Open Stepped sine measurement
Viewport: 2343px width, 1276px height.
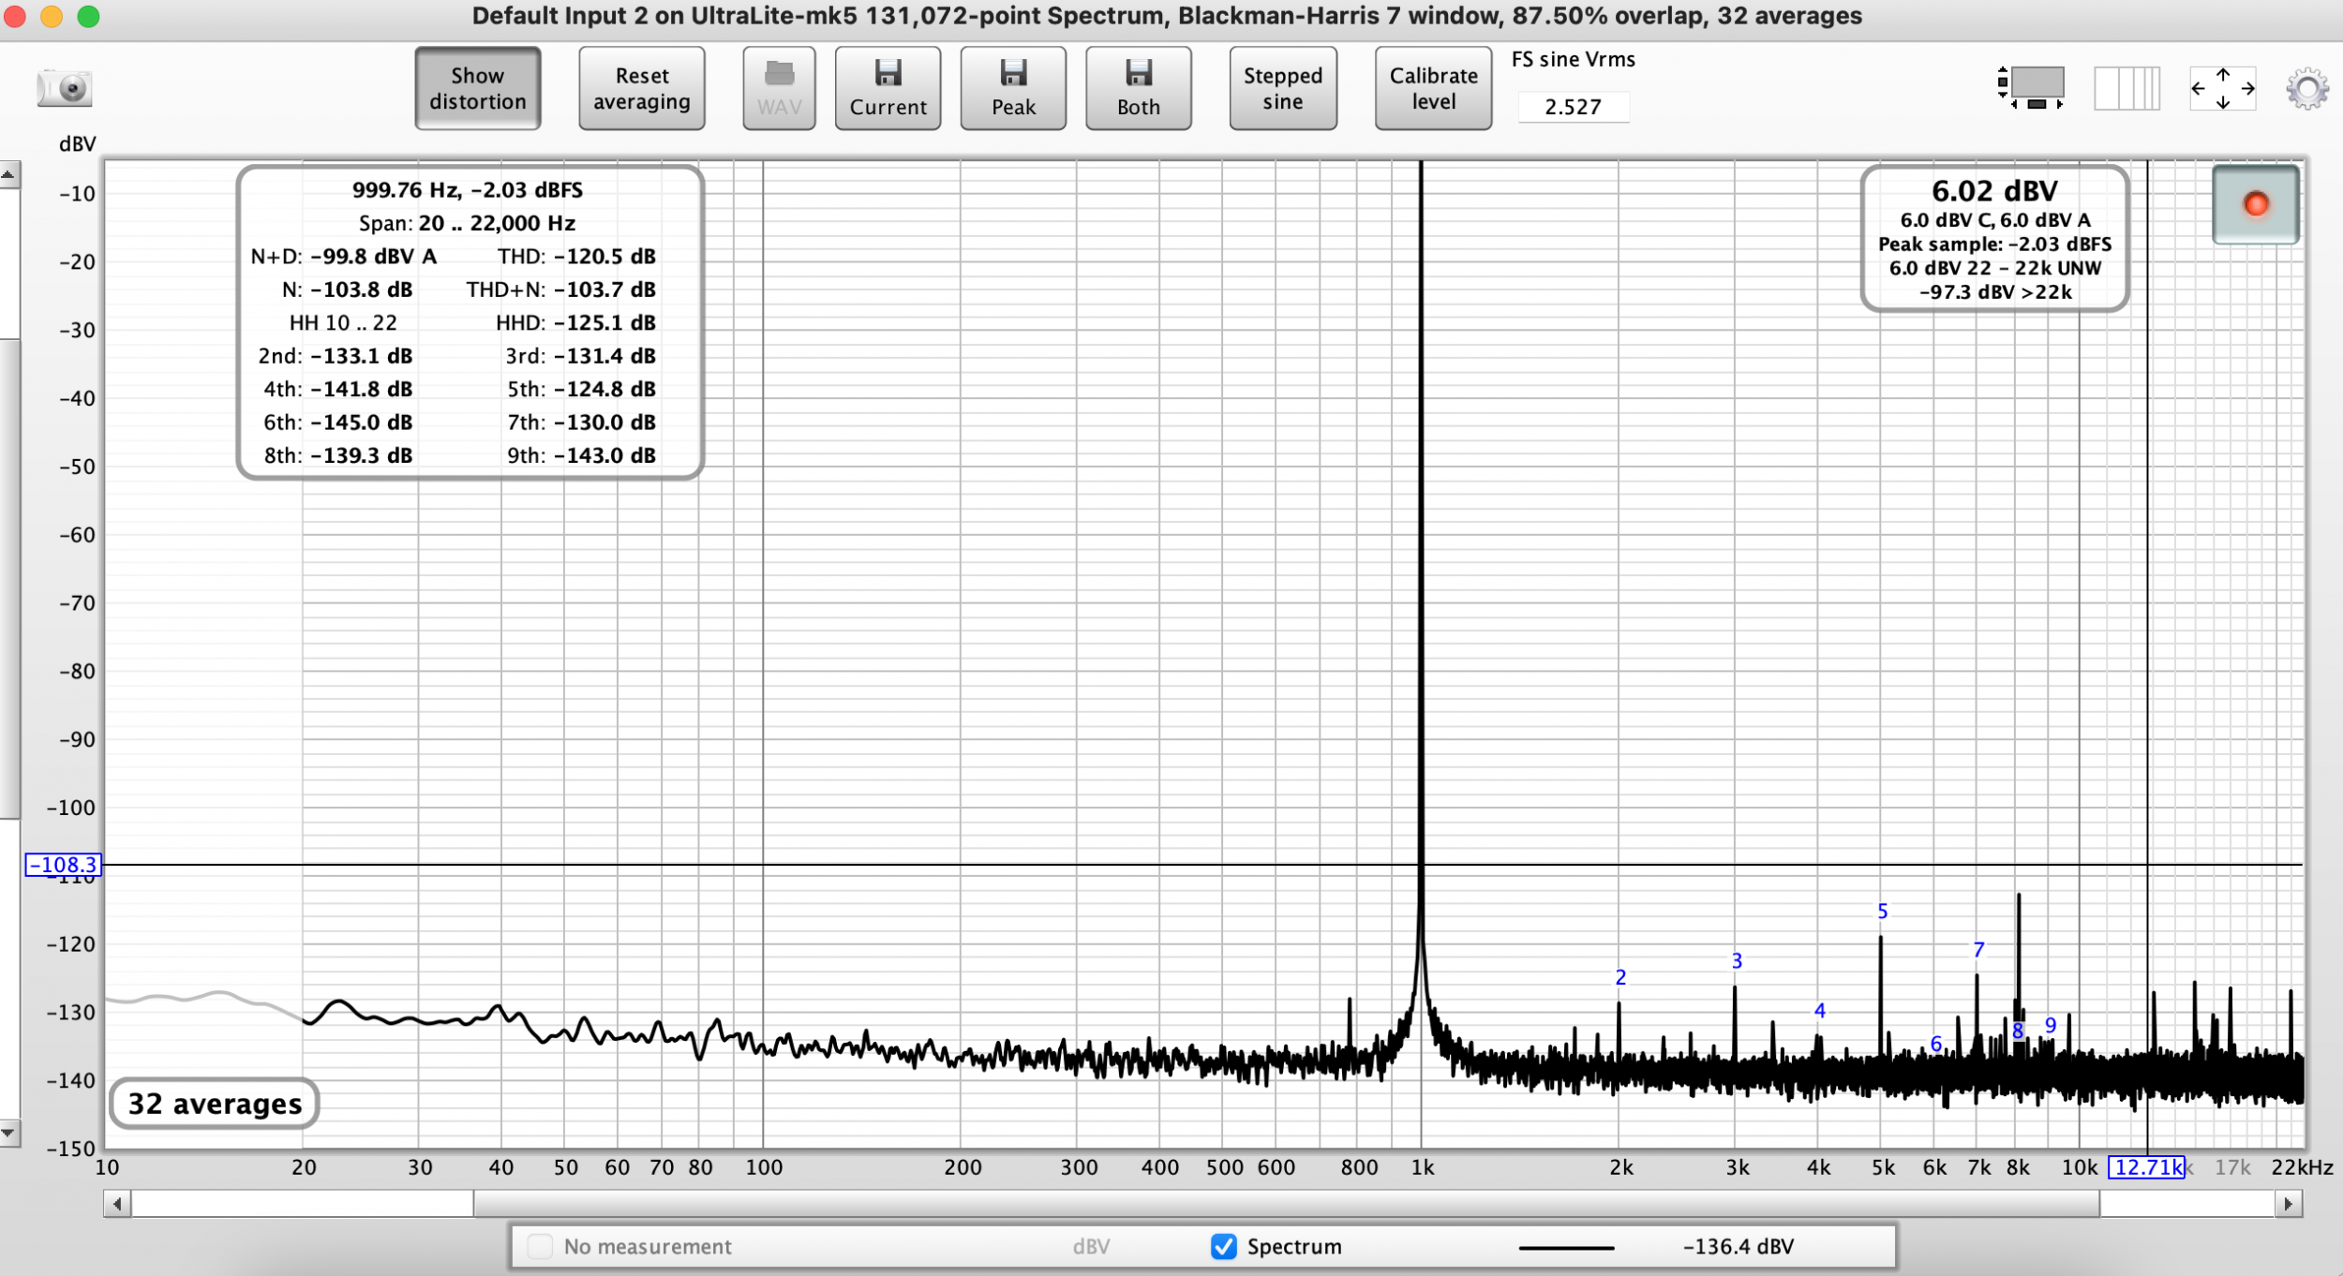pyautogui.click(x=1283, y=88)
